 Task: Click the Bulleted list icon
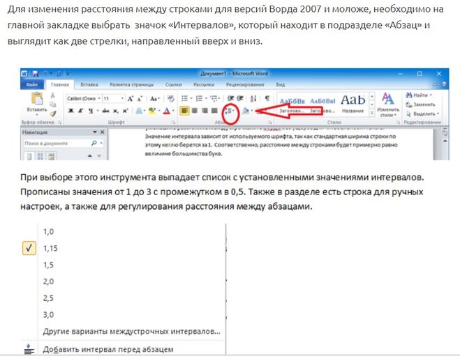pos(184,98)
